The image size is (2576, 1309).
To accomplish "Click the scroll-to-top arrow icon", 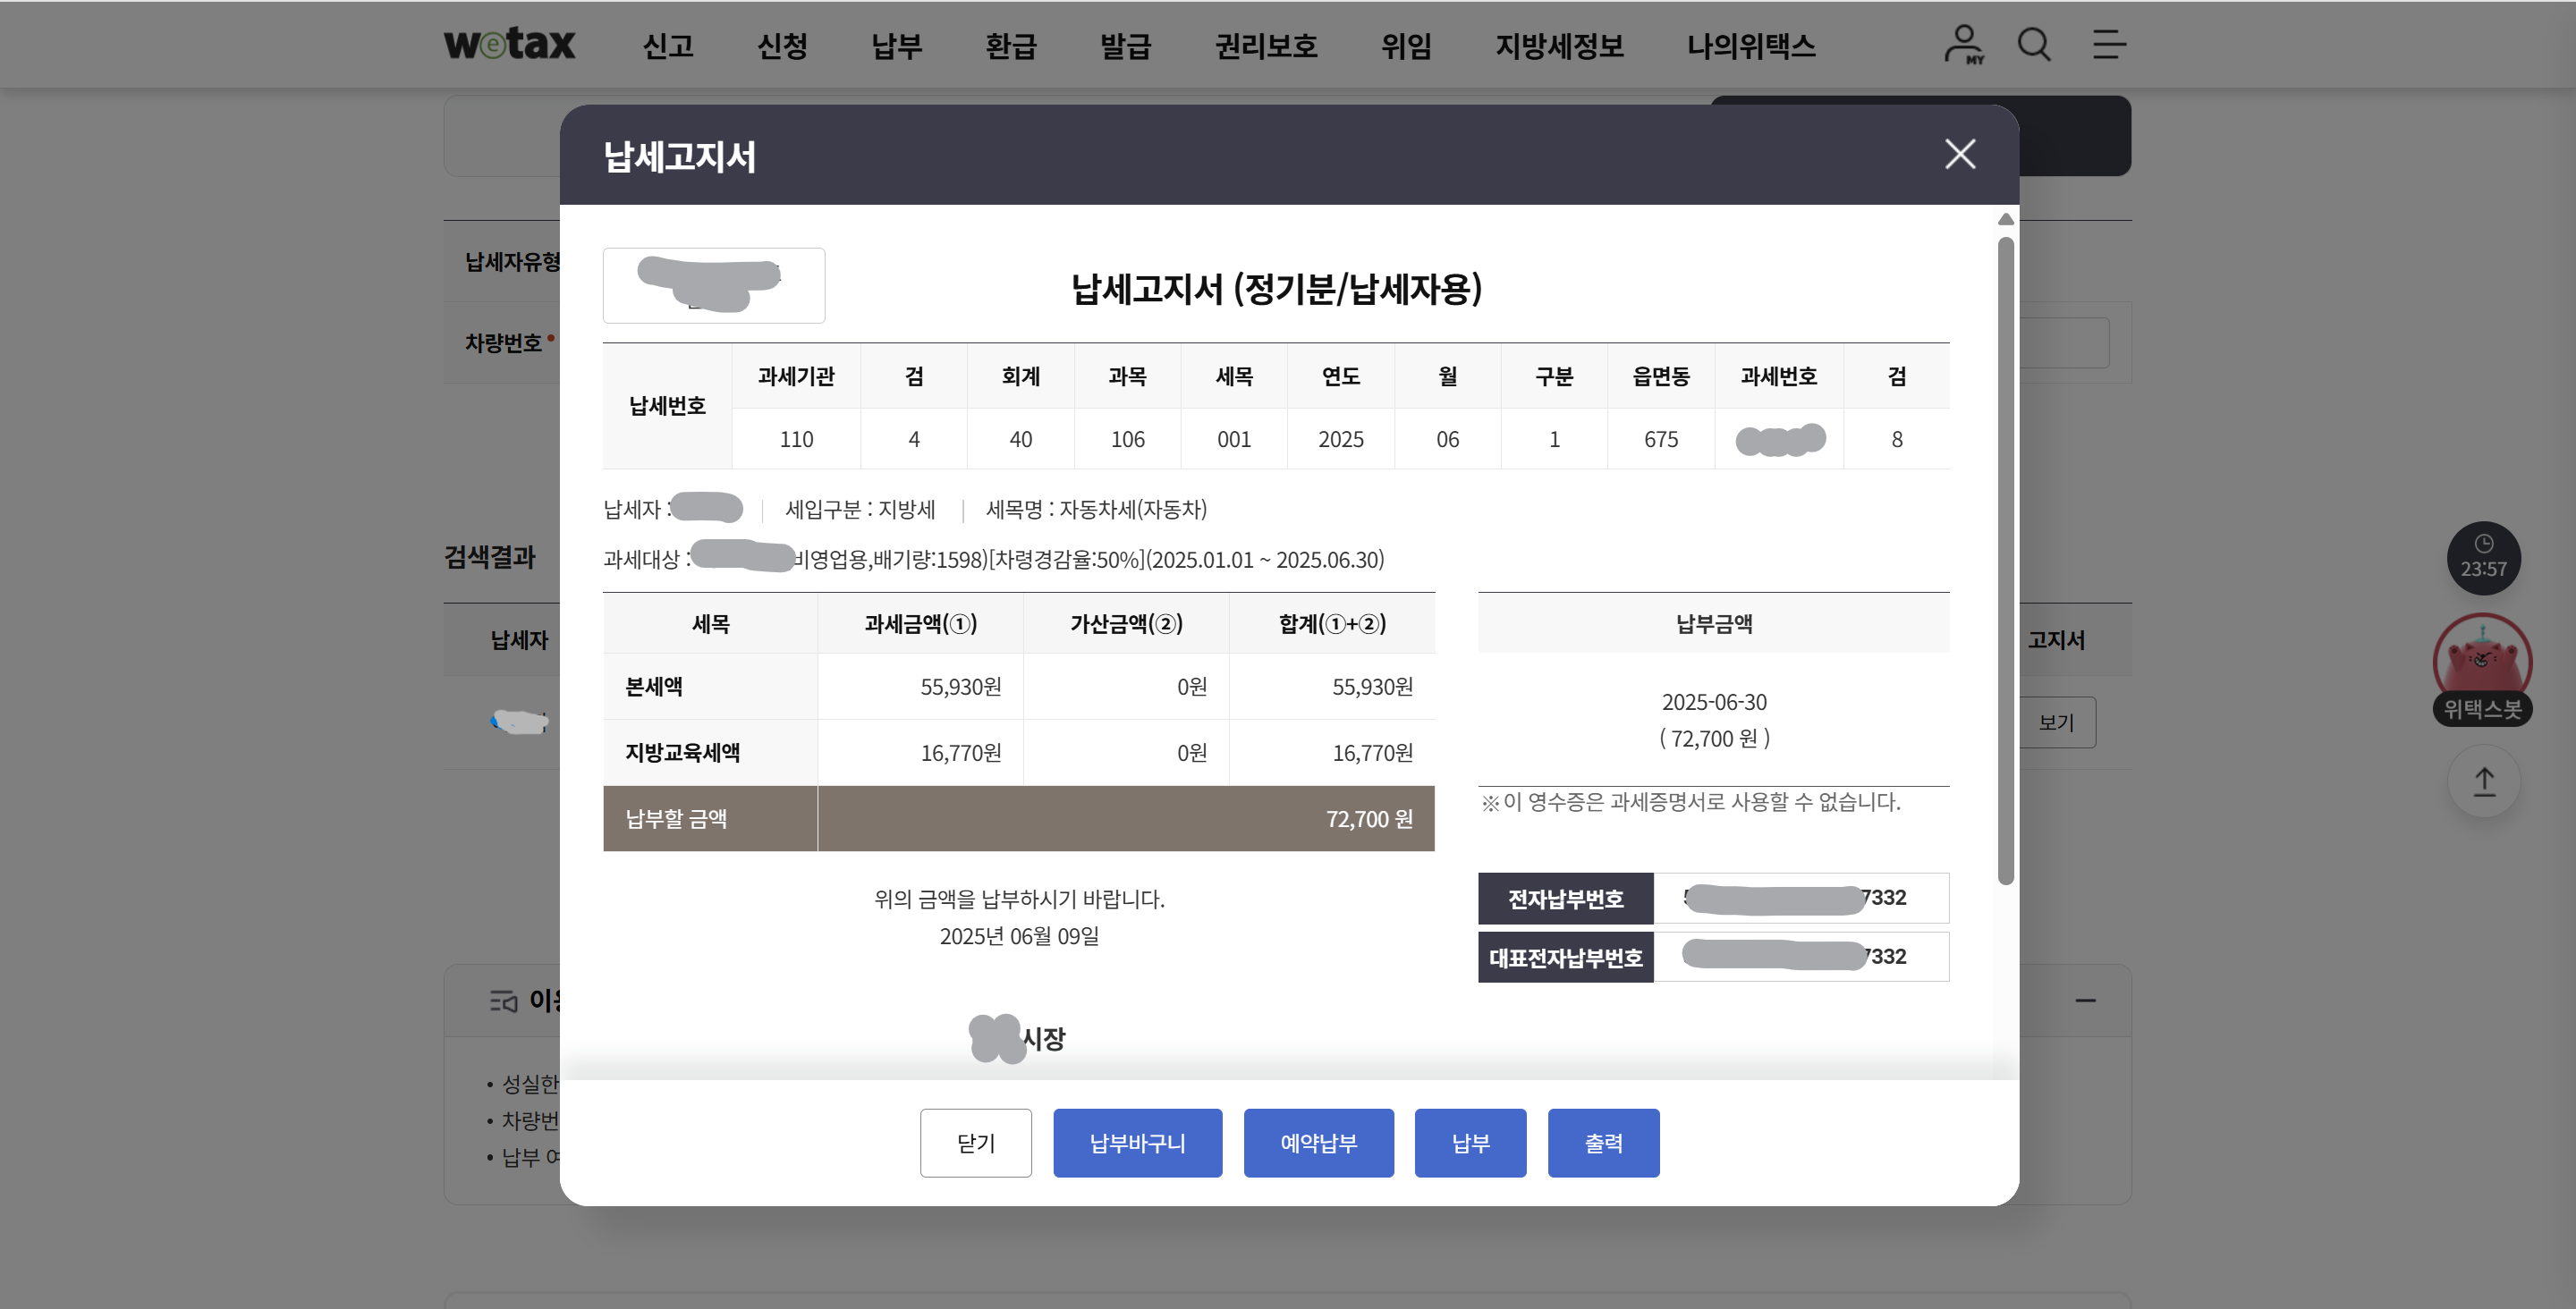I will pyautogui.click(x=2484, y=781).
